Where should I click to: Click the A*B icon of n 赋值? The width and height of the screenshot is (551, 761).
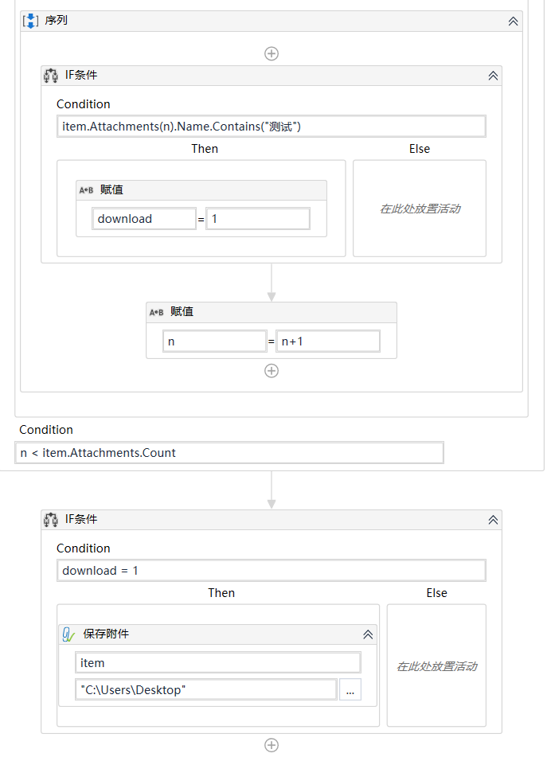coord(156,313)
